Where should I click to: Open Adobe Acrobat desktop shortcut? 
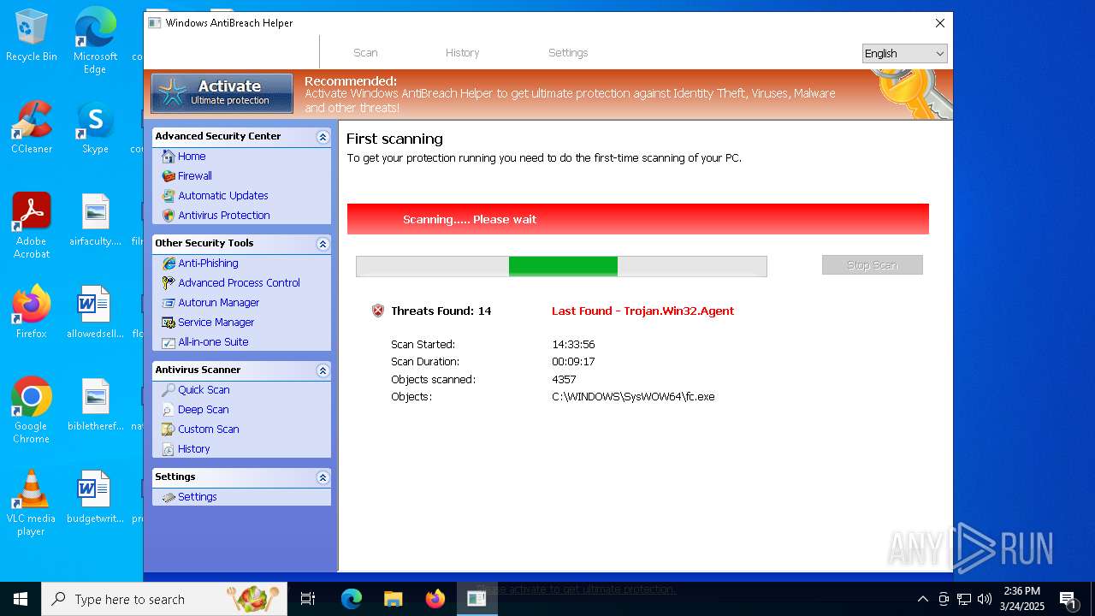pos(32,226)
